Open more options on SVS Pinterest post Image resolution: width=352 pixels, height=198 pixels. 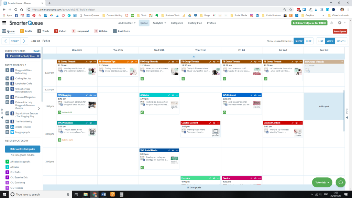260,95
